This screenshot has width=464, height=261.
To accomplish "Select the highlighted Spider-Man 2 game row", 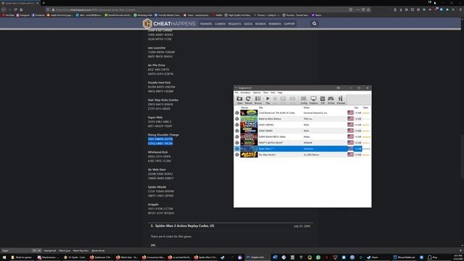I will [302, 149].
